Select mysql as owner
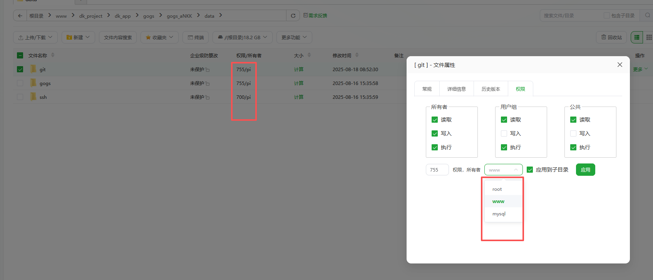The height and width of the screenshot is (280, 653). [x=504, y=214]
